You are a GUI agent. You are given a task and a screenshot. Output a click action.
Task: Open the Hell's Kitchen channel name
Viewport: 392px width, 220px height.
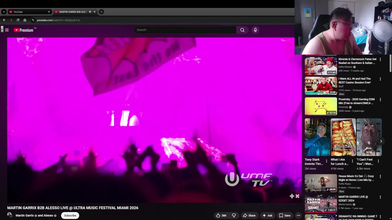[345, 67]
